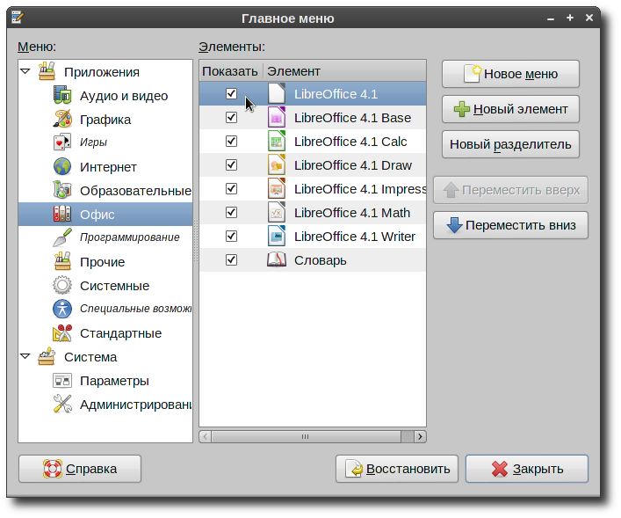Uncheck the Словарь show checkbox
Image resolution: width=621 pixels, height=518 pixels.
[x=231, y=260]
